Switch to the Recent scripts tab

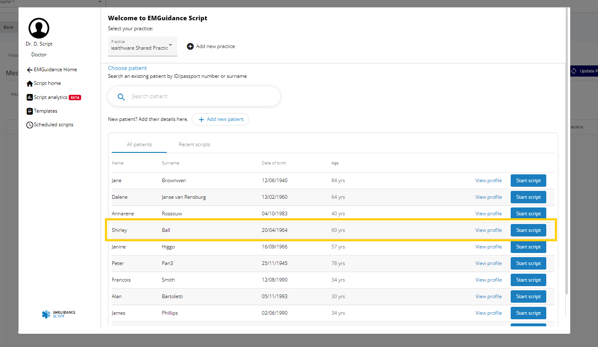[195, 145]
